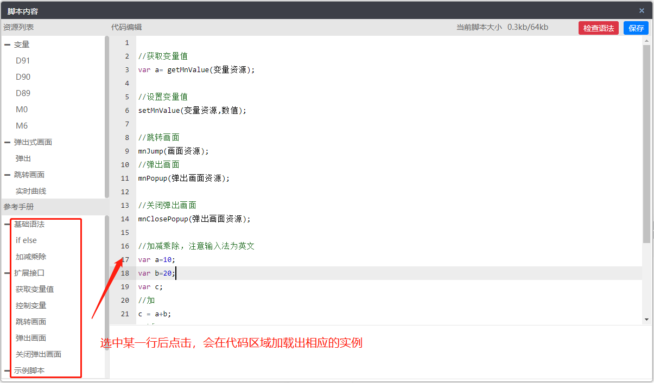Select variable M0 in resource list
The image size is (654, 383).
tap(22, 110)
